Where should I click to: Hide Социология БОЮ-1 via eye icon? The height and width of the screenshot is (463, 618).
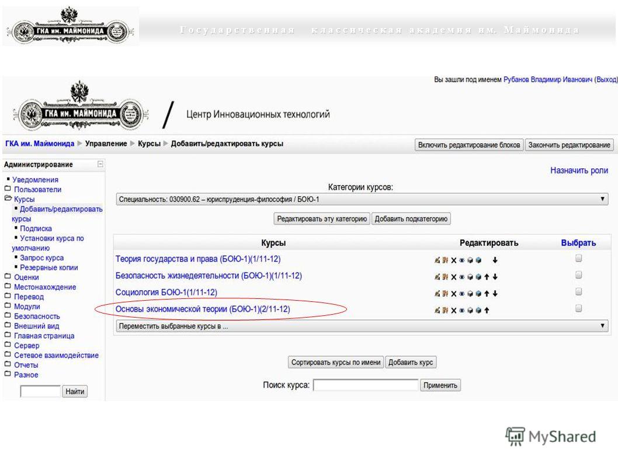(x=461, y=294)
